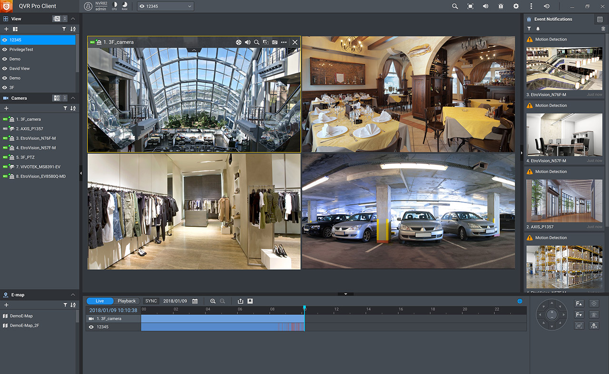Screen dimensions: 609x374
Task: Delete all event notifications with the trash icon
Action: click(603, 29)
